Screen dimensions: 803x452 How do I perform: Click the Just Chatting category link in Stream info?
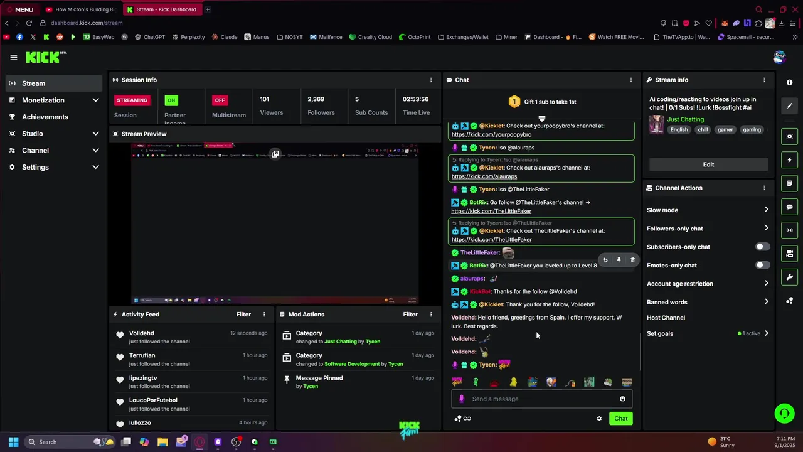click(x=686, y=119)
